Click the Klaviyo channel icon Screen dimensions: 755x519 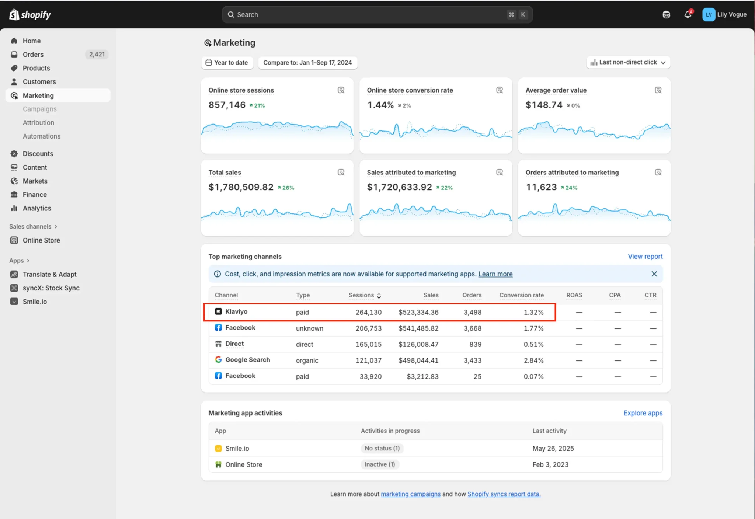click(x=218, y=311)
